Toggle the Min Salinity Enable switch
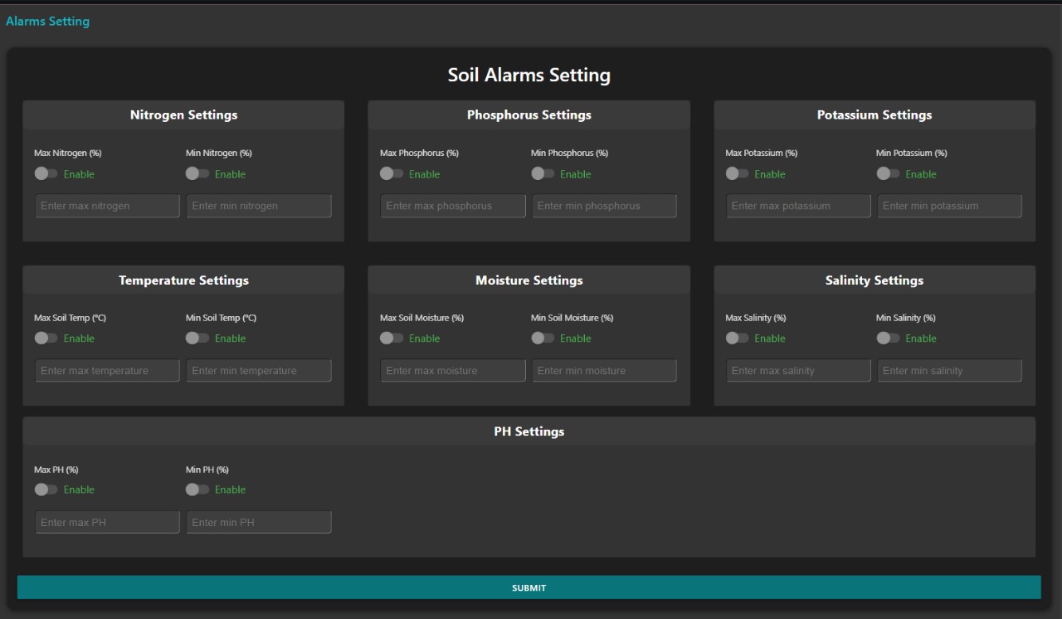Screen dimensions: 1062x619 (x=889, y=338)
